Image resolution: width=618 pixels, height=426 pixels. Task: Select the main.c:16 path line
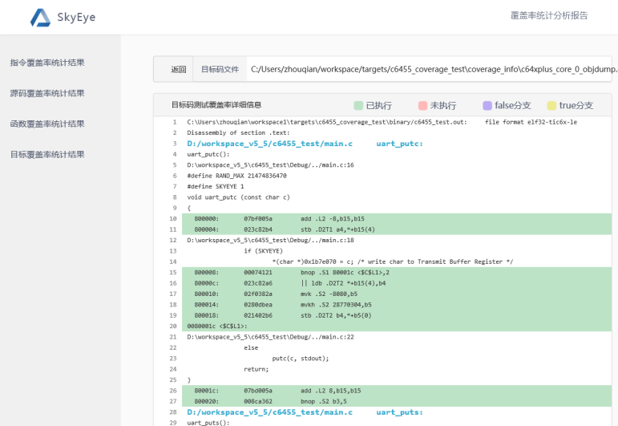(270, 165)
